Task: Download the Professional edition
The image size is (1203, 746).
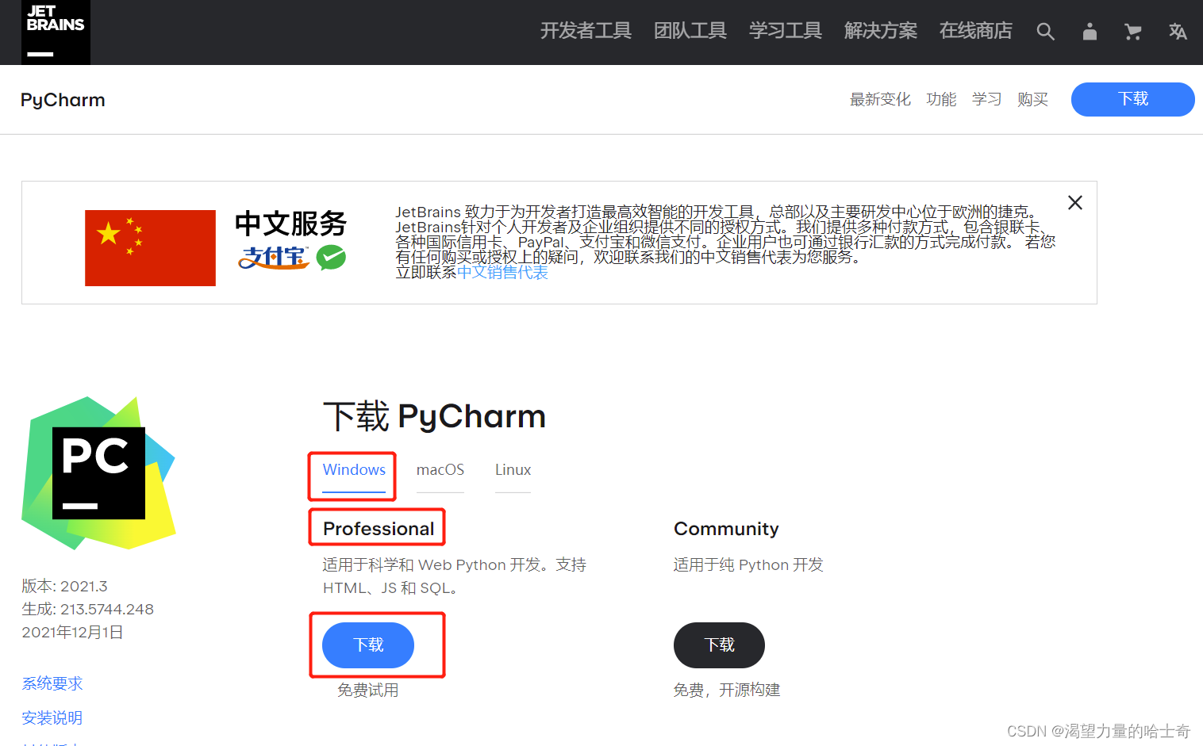Action: click(368, 645)
